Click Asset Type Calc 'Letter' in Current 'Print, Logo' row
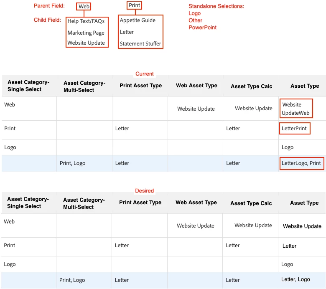This screenshot has width=326, height=289. tap(233, 163)
